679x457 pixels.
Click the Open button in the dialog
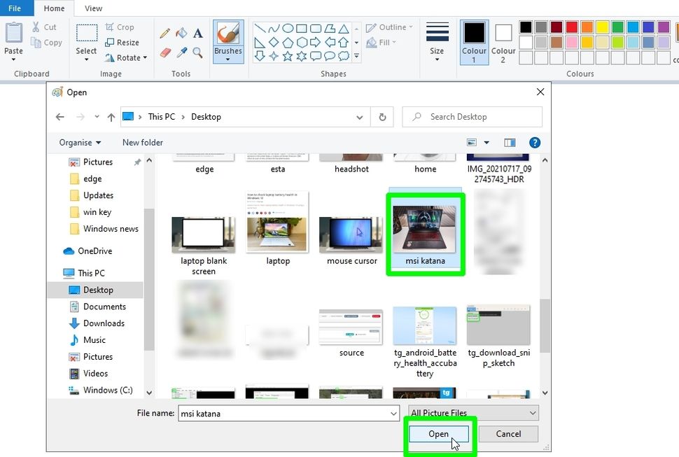438,434
